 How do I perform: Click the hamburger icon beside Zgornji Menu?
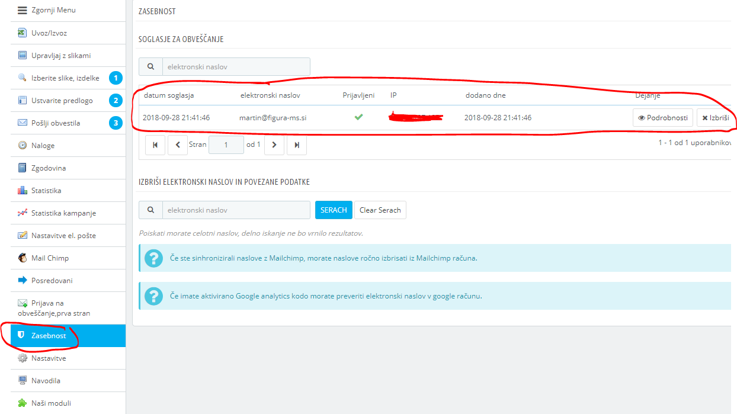[23, 10]
